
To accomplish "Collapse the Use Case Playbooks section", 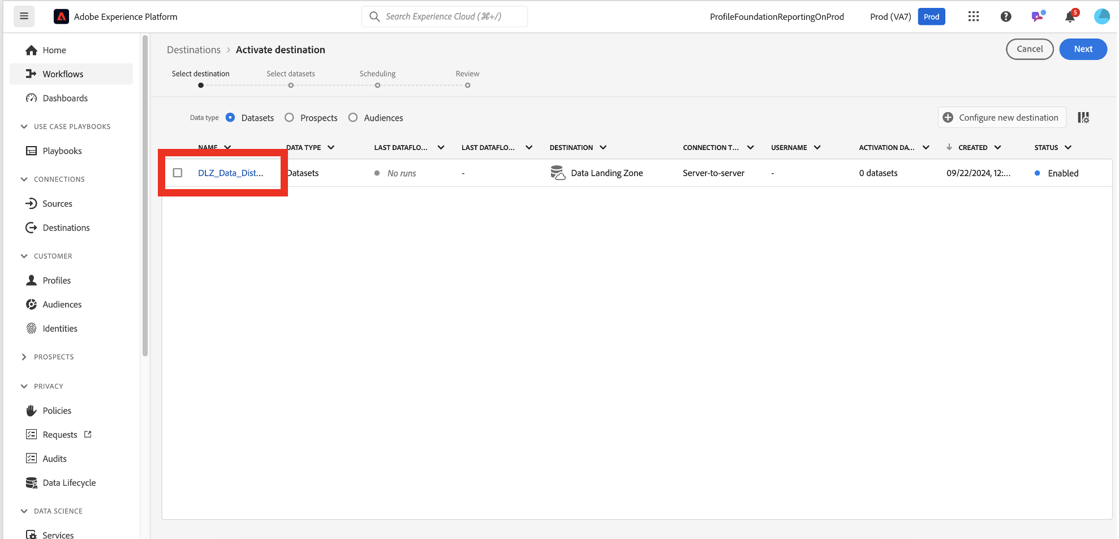I will click(24, 127).
